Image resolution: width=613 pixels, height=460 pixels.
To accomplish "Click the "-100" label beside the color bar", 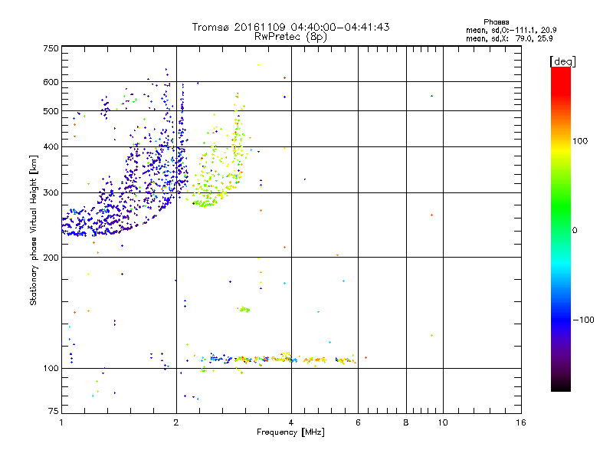I will point(583,320).
